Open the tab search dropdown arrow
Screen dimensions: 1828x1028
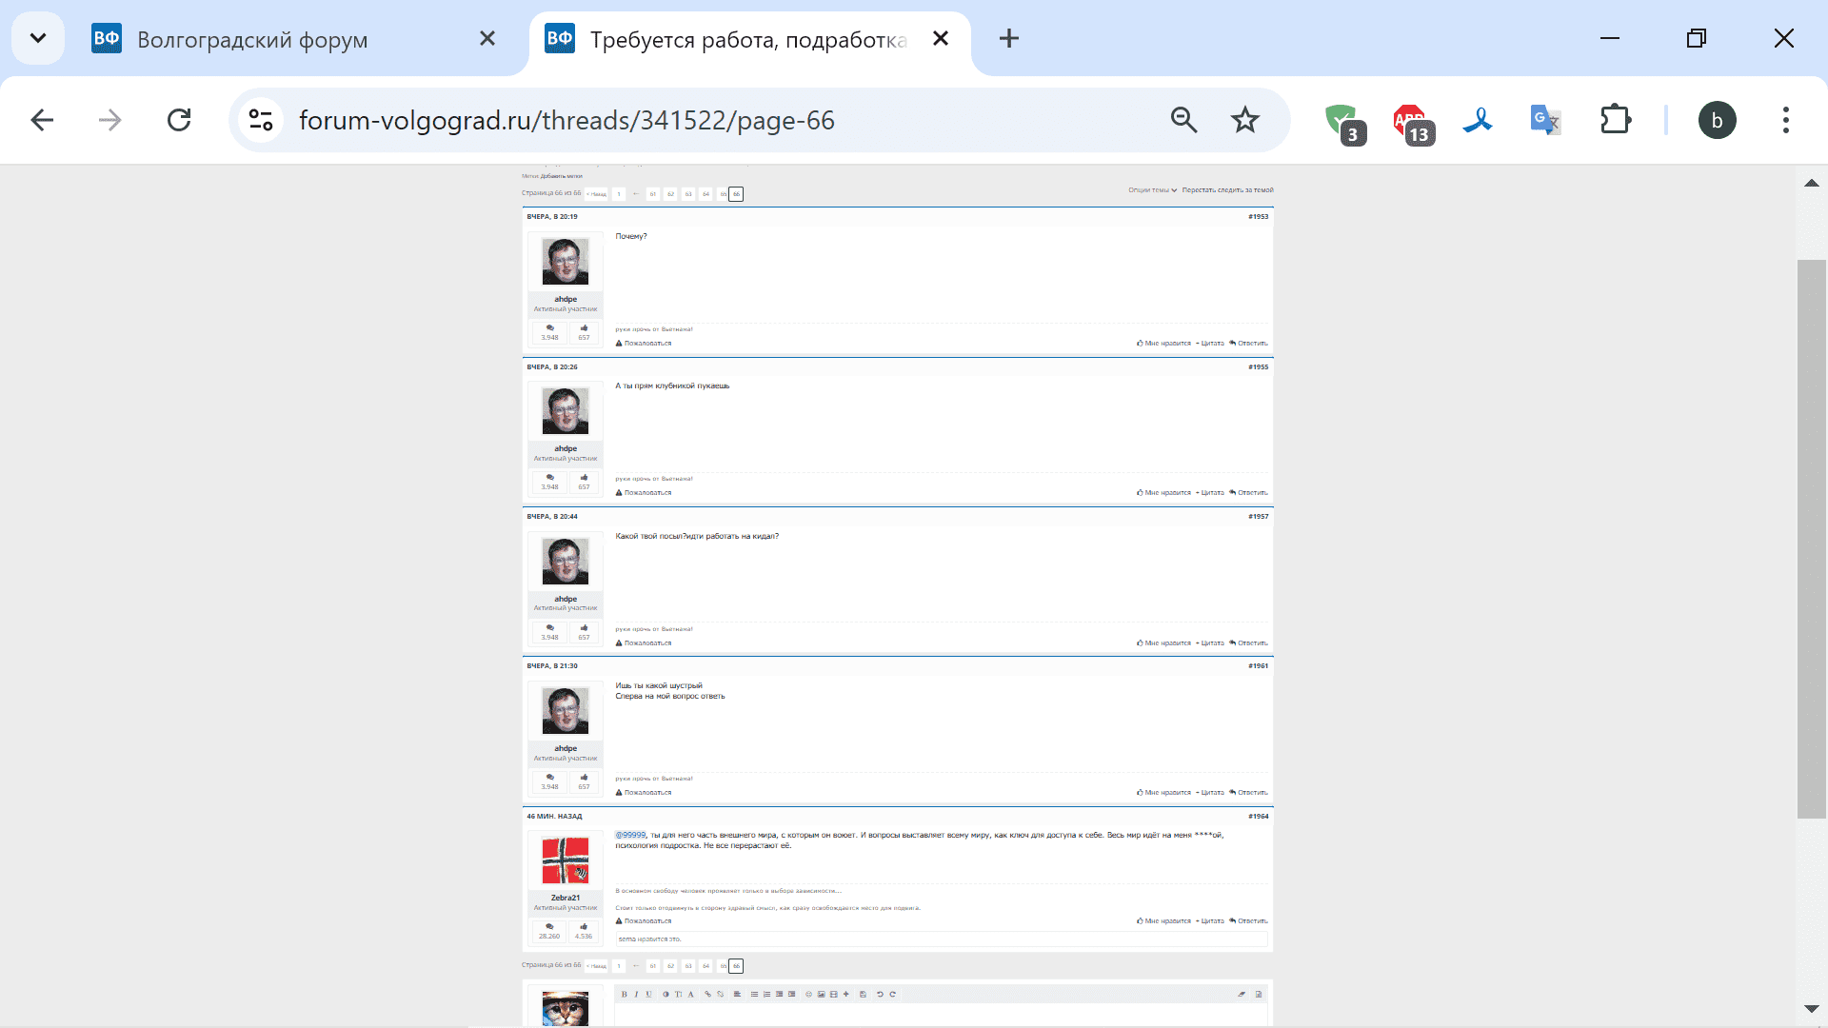[x=38, y=39]
